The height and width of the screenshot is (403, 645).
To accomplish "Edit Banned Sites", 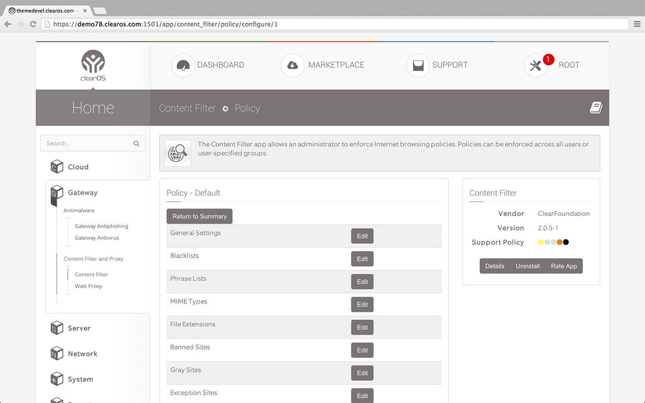I will coord(362,350).
